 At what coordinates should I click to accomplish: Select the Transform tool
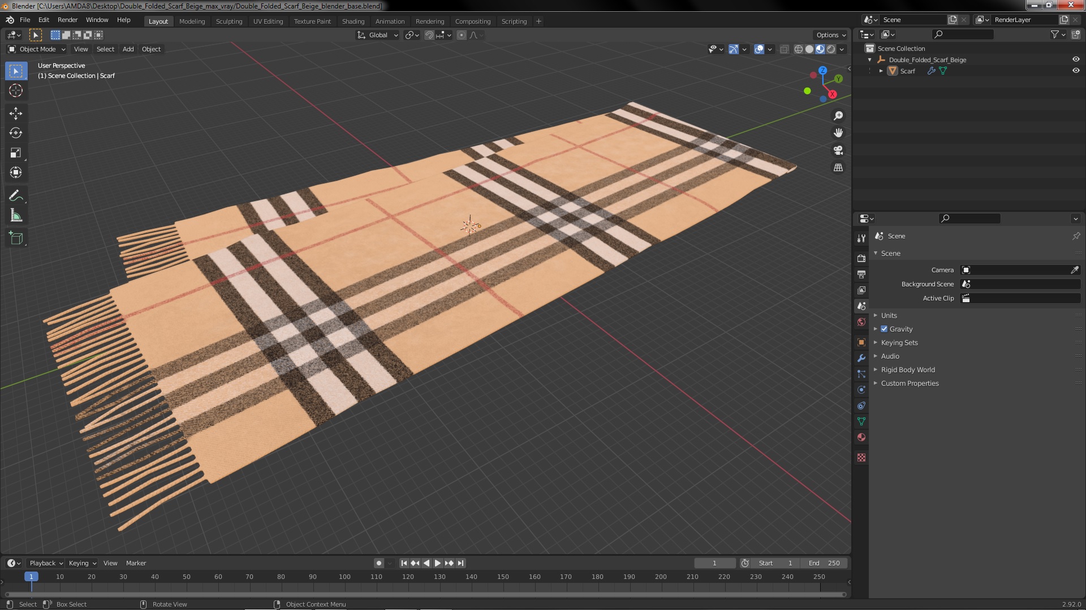point(16,173)
